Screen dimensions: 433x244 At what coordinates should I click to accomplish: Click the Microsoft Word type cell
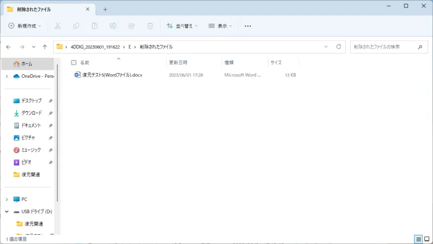(x=242, y=75)
